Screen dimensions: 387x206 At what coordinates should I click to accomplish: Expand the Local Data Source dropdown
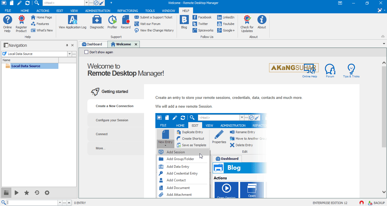[x=69, y=54]
